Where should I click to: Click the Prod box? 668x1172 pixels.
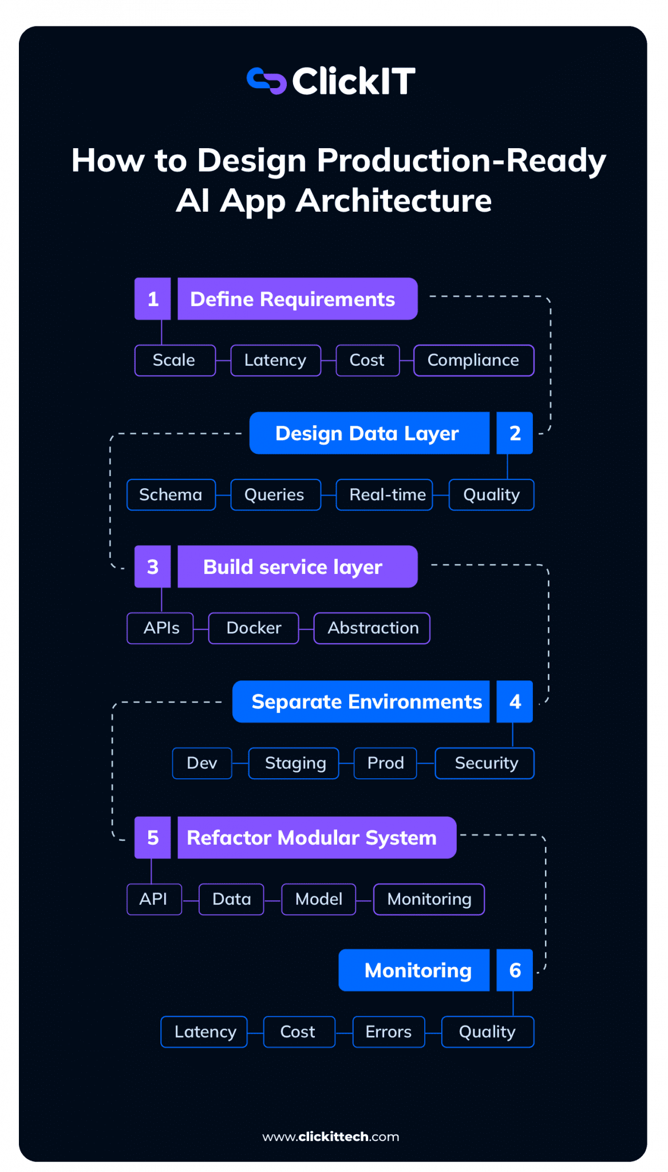click(385, 763)
